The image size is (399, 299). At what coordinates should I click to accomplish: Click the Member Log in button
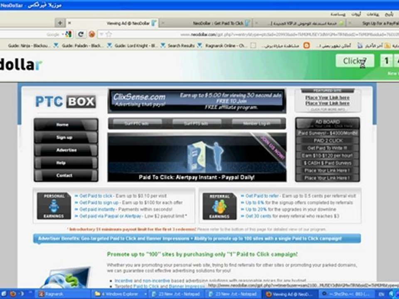[256, 124]
